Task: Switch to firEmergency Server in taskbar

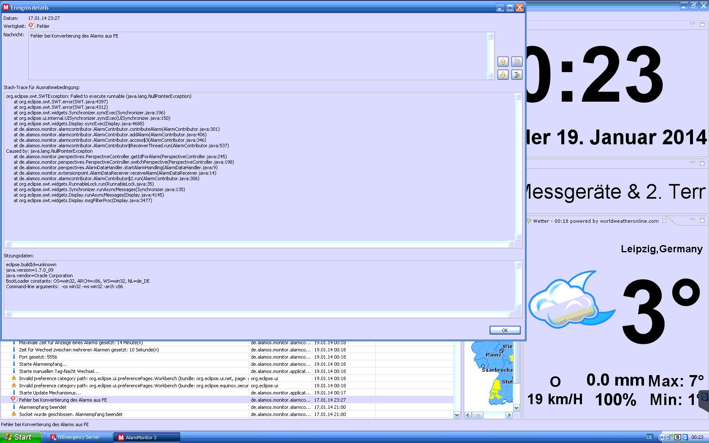Action: pos(78,437)
